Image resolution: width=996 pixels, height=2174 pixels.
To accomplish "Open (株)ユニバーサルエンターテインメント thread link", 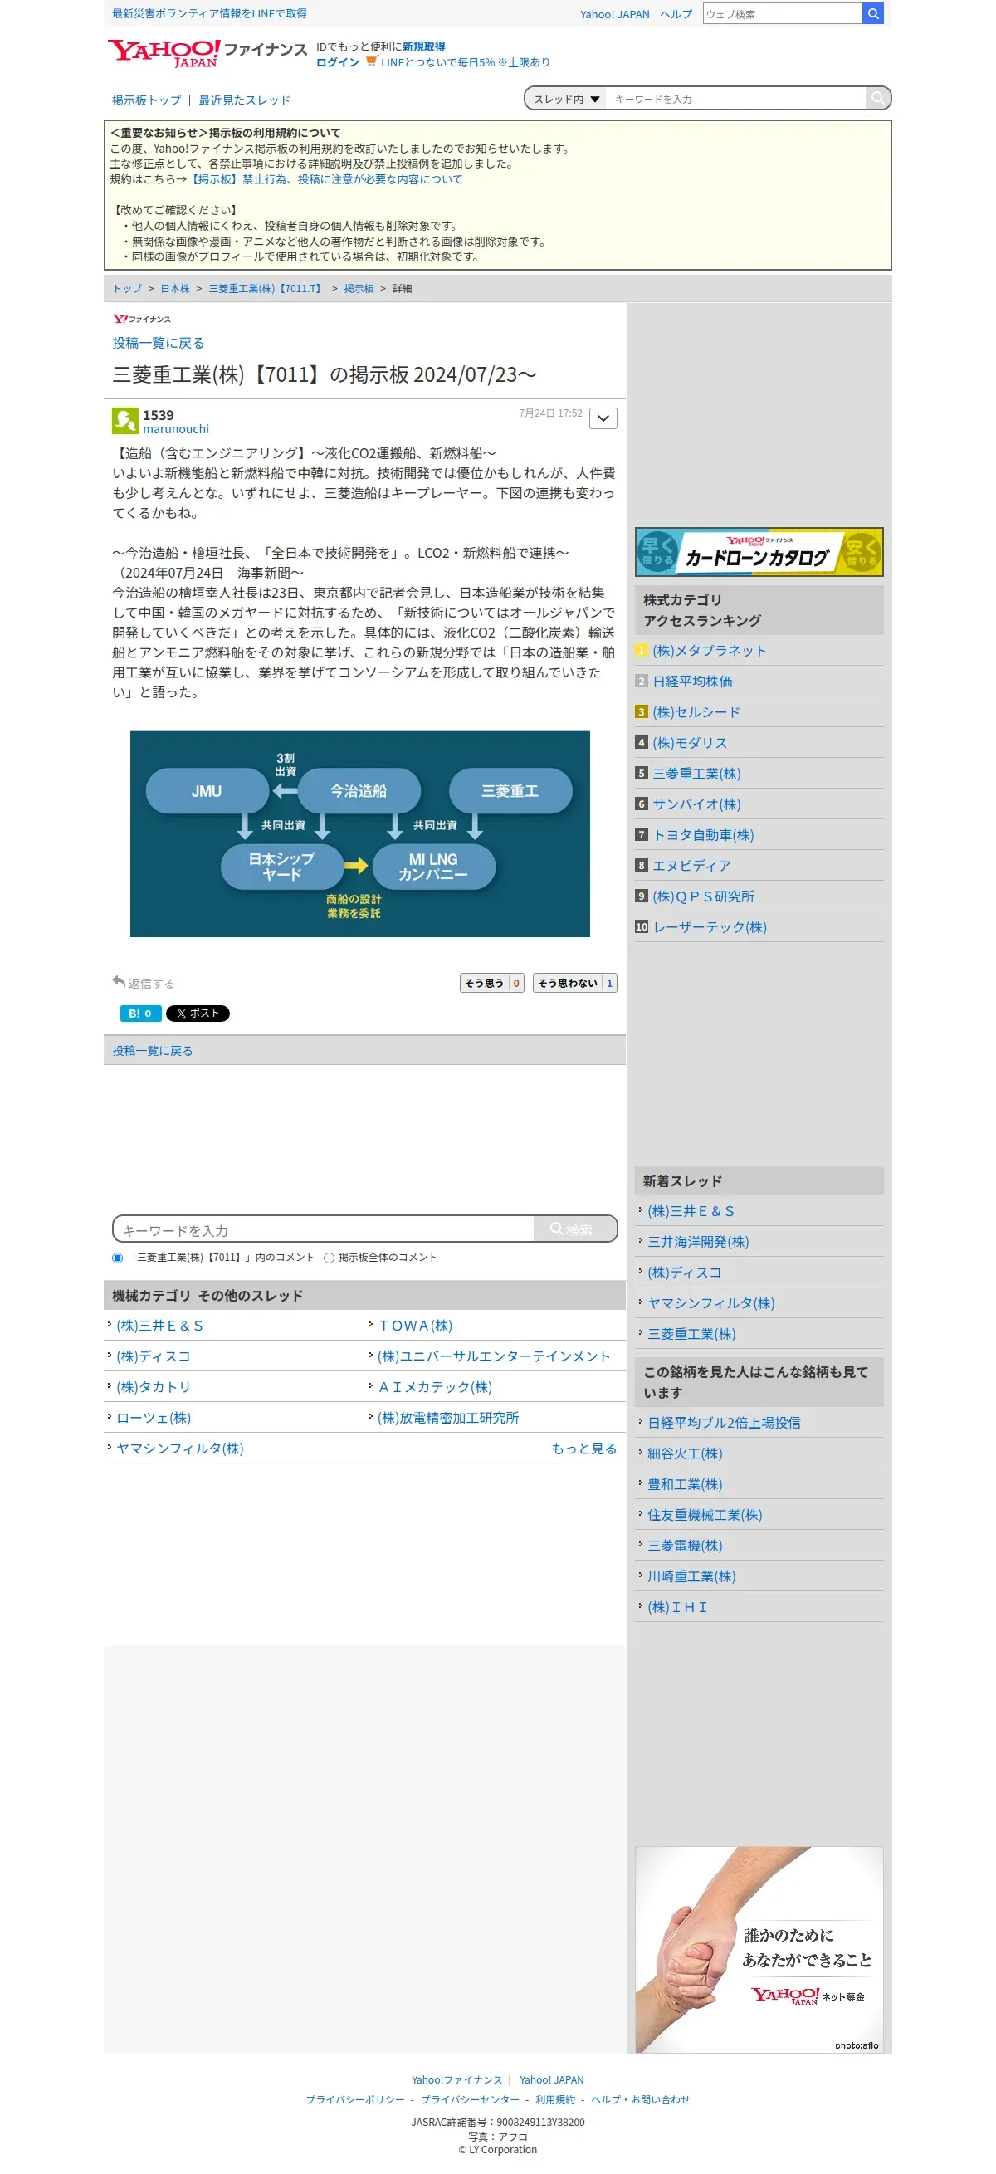I will click(494, 1356).
